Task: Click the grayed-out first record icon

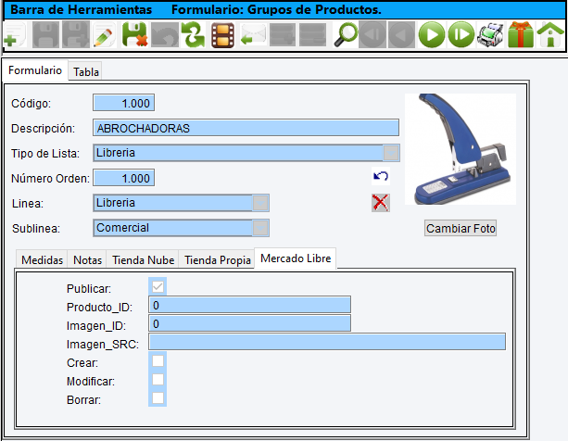Action: click(x=372, y=35)
